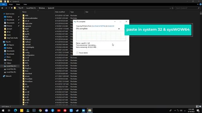The image size is (202, 113).
Task: Select Local Disk (F:) in navigation pane
Action: click(x=11, y=72)
